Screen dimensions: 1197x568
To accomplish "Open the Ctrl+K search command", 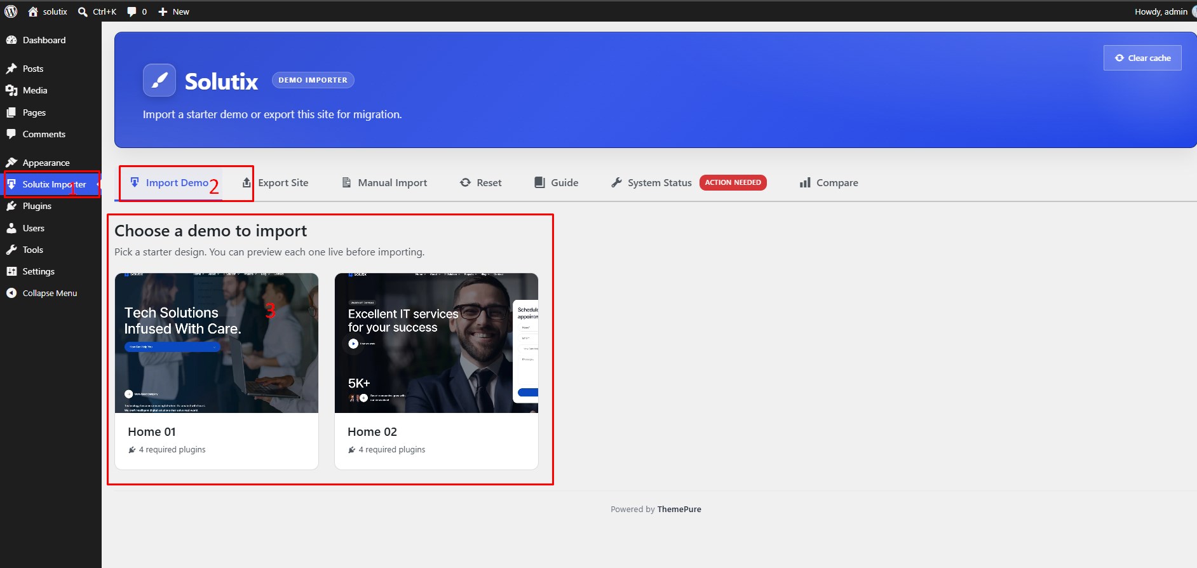I will 97,11.
